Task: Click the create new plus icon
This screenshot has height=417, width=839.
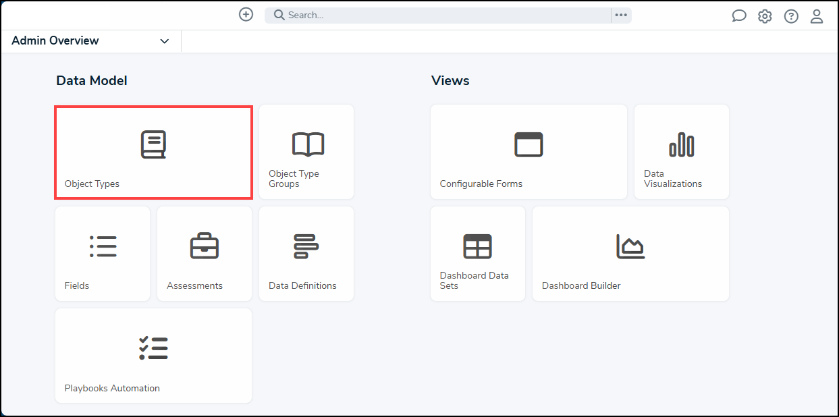Action: click(246, 13)
